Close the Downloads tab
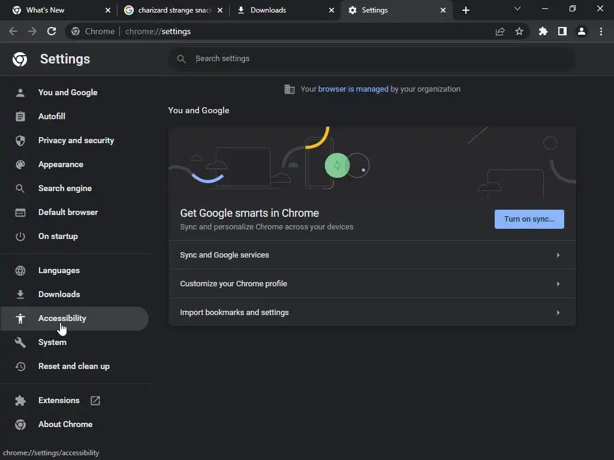Screen dimensions: 614x460 (x=332, y=10)
